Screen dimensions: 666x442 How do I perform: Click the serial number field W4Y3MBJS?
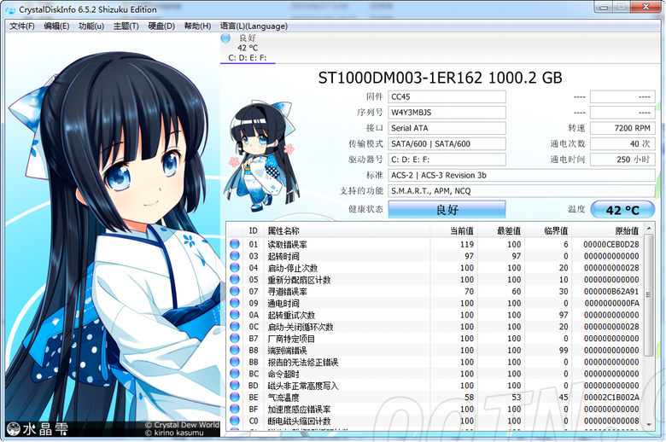446,113
